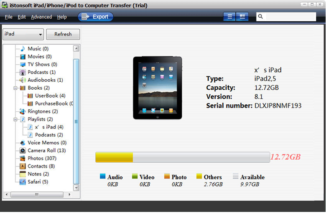Collapse the Playlists tree node
This screenshot has height=214, width=326.
coord(15,120)
